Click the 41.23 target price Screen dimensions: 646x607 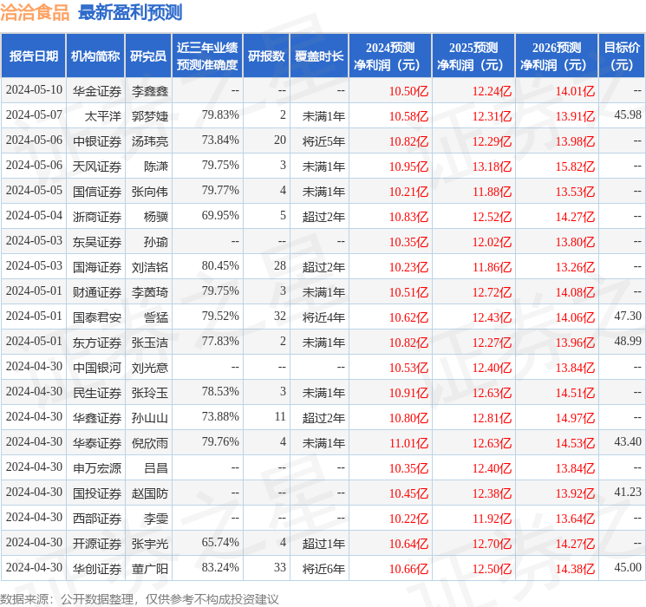click(628, 492)
